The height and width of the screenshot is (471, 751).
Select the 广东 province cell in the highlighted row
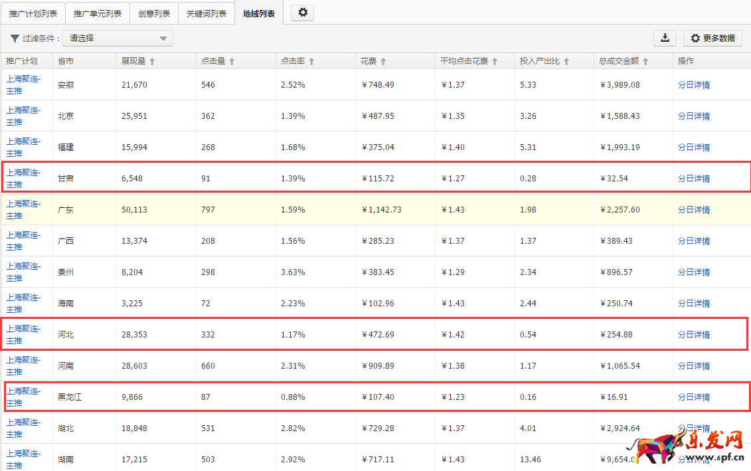66,209
